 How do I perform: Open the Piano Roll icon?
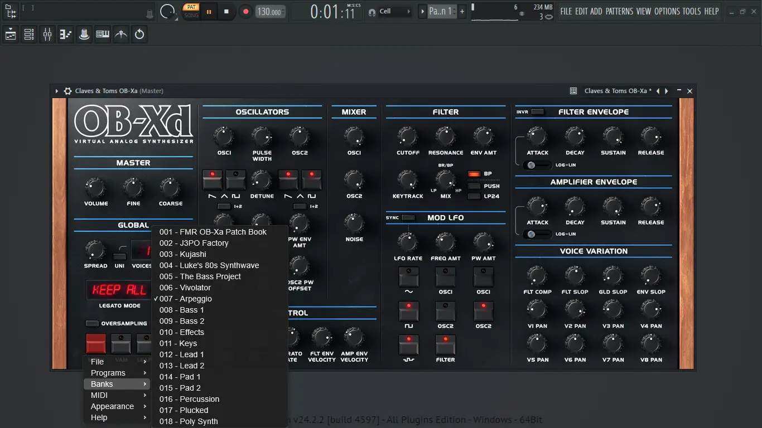click(x=66, y=35)
